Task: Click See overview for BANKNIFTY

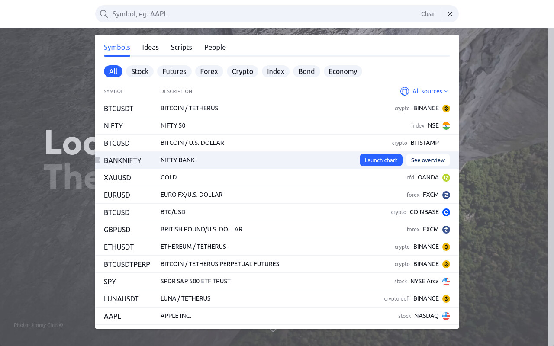Action: point(428,160)
